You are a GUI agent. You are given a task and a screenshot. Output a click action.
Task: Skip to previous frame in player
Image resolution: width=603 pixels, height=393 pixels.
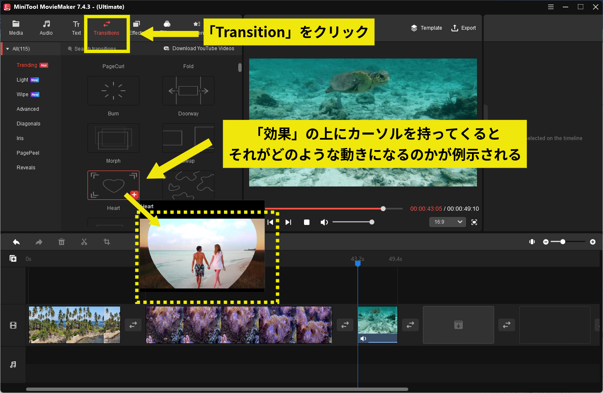pos(271,222)
